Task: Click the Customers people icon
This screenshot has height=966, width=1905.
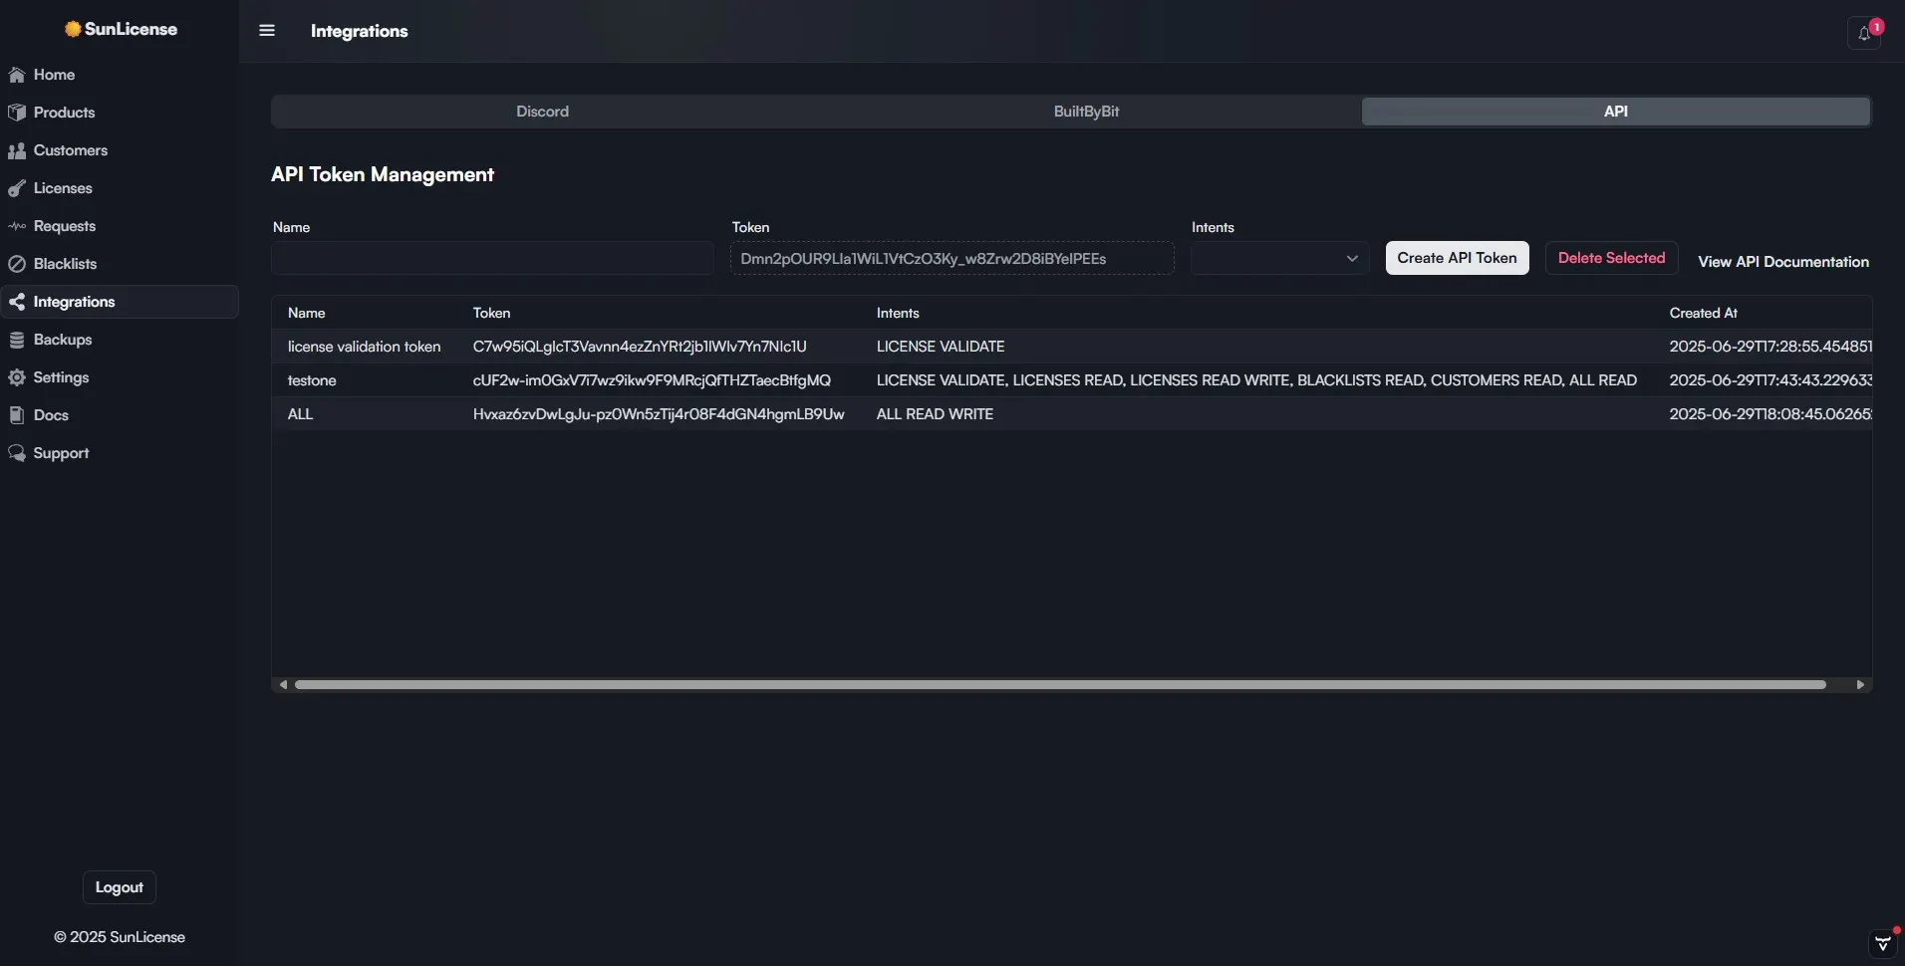Action: 17,150
